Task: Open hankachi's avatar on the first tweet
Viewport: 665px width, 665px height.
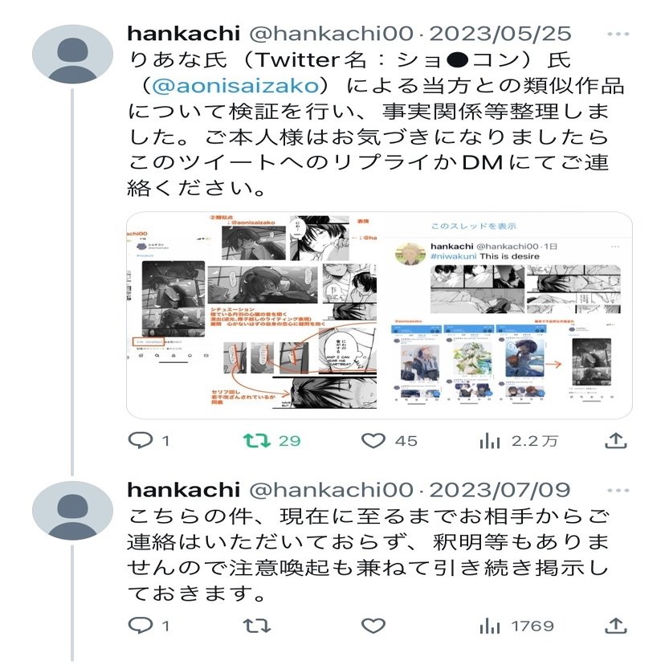Action: click(x=72, y=54)
